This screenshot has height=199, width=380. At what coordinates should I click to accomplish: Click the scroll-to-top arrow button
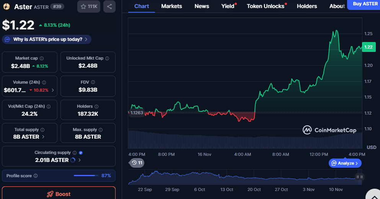tap(372, 196)
